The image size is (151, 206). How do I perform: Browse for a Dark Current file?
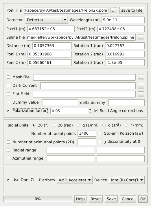coord(141,86)
